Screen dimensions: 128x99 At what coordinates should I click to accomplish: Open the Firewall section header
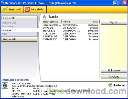point(19,18)
